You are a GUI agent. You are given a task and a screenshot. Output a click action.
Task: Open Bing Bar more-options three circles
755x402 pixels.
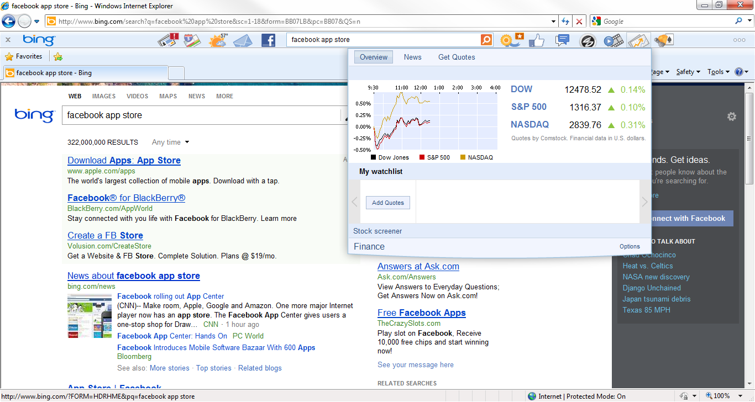pos(740,40)
